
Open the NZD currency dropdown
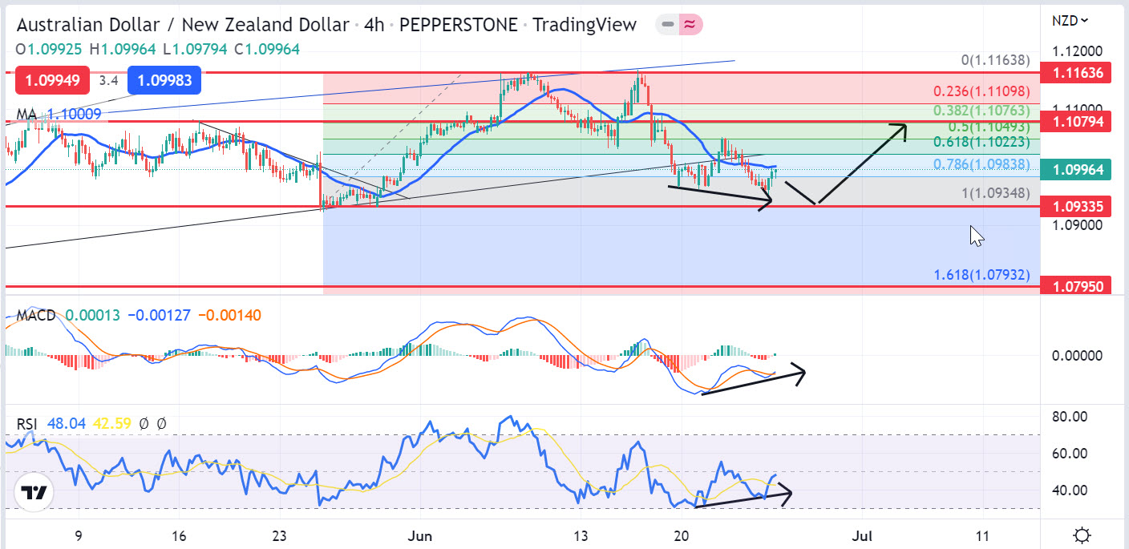click(x=1070, y=21)
